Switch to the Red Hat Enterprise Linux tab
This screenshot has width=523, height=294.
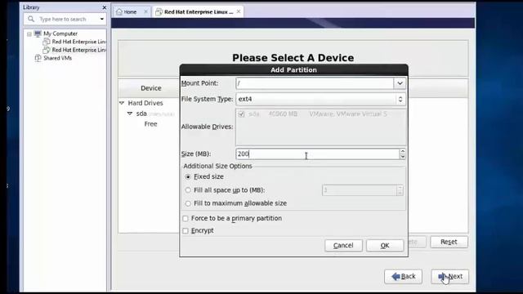[x=198, y=12]
